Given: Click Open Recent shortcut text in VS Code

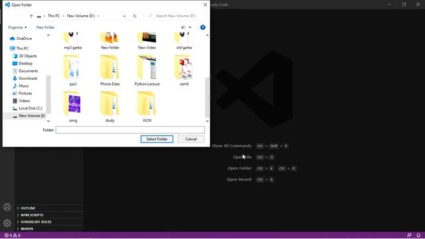Looking at the screenshot, I should [x=239, y=179].
